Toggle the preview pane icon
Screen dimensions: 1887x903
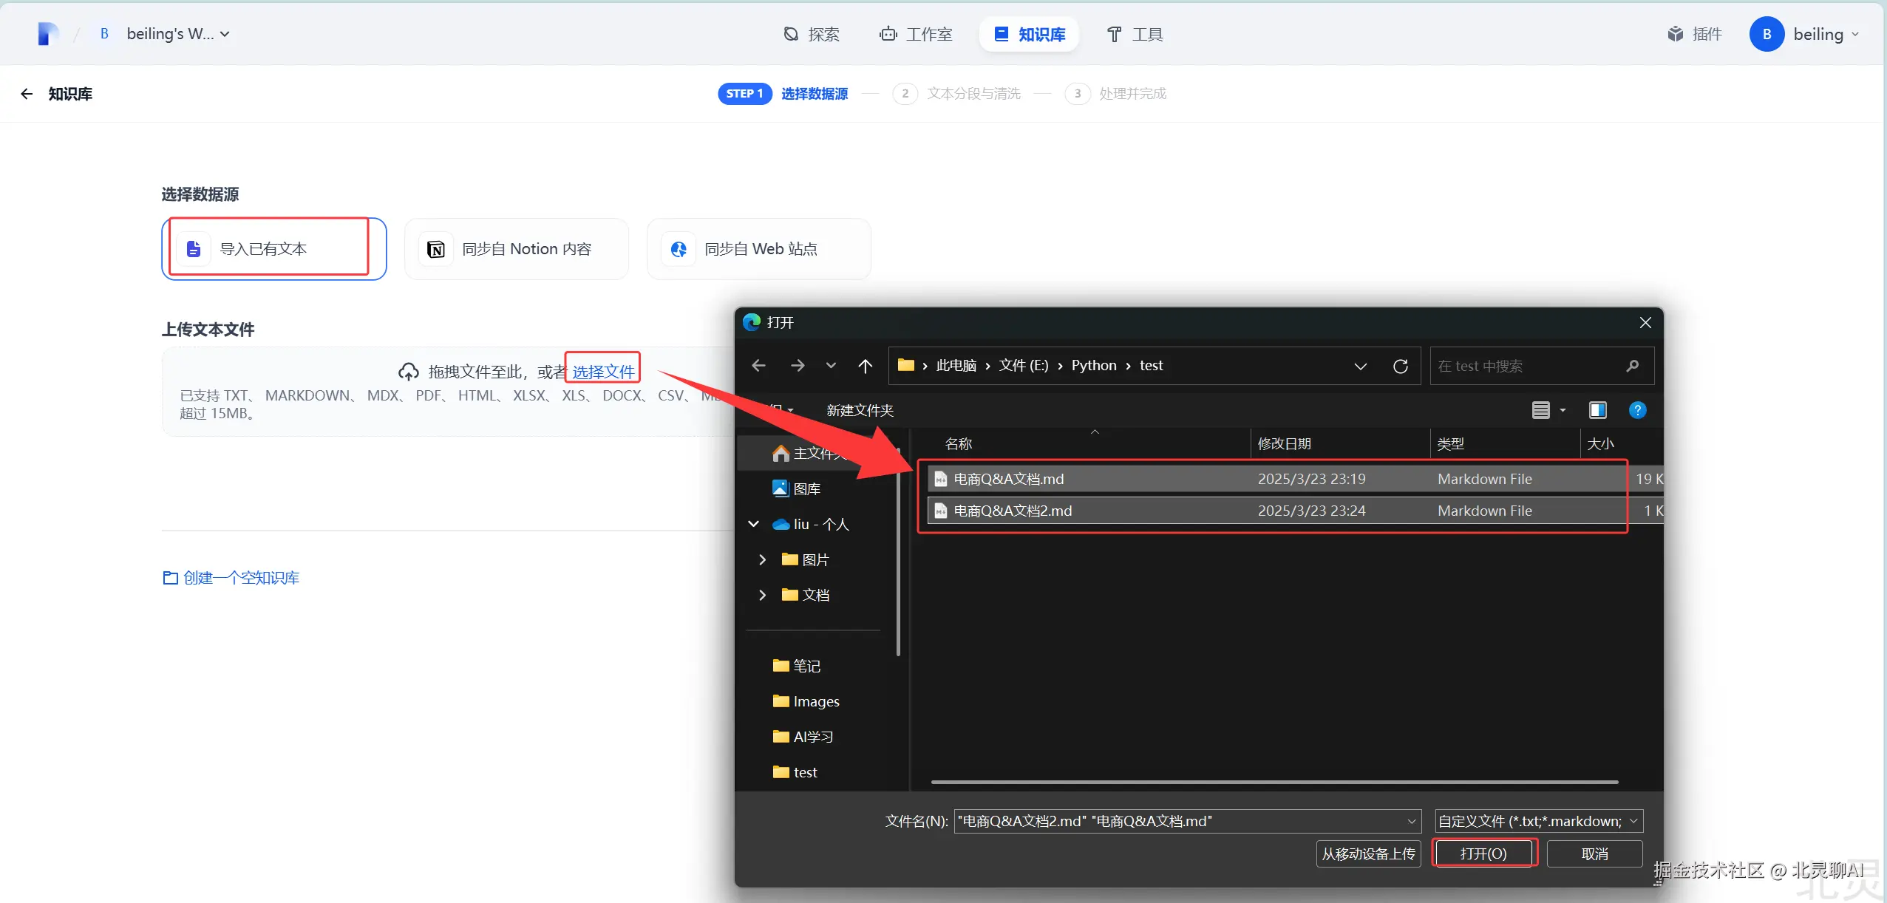[x=1597, y=410]
